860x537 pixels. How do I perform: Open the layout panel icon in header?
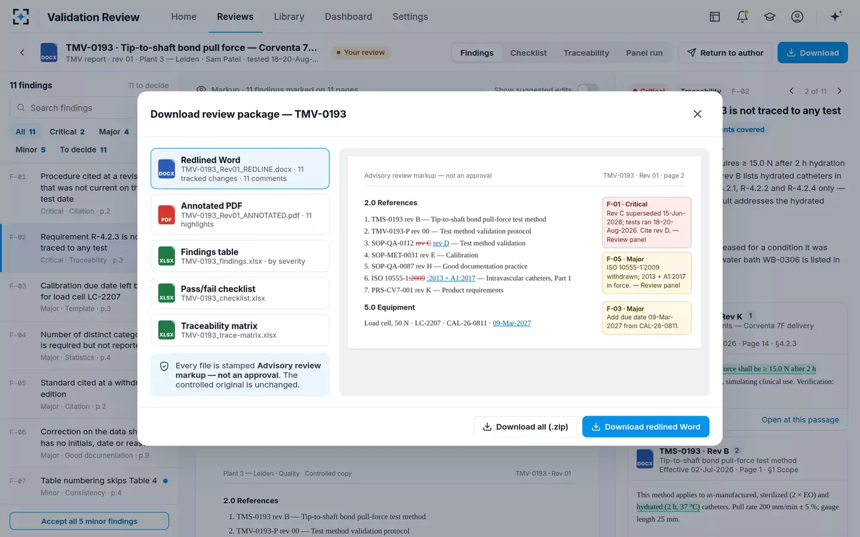click(x=715, y=17)
